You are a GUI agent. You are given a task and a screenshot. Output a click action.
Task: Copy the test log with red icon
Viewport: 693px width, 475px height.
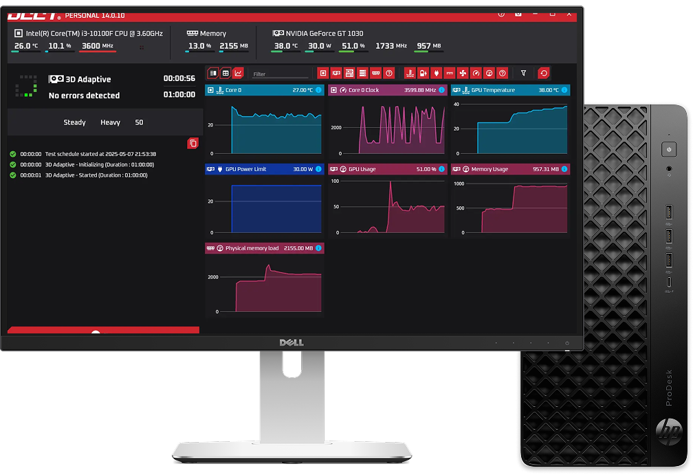[192, 143]
